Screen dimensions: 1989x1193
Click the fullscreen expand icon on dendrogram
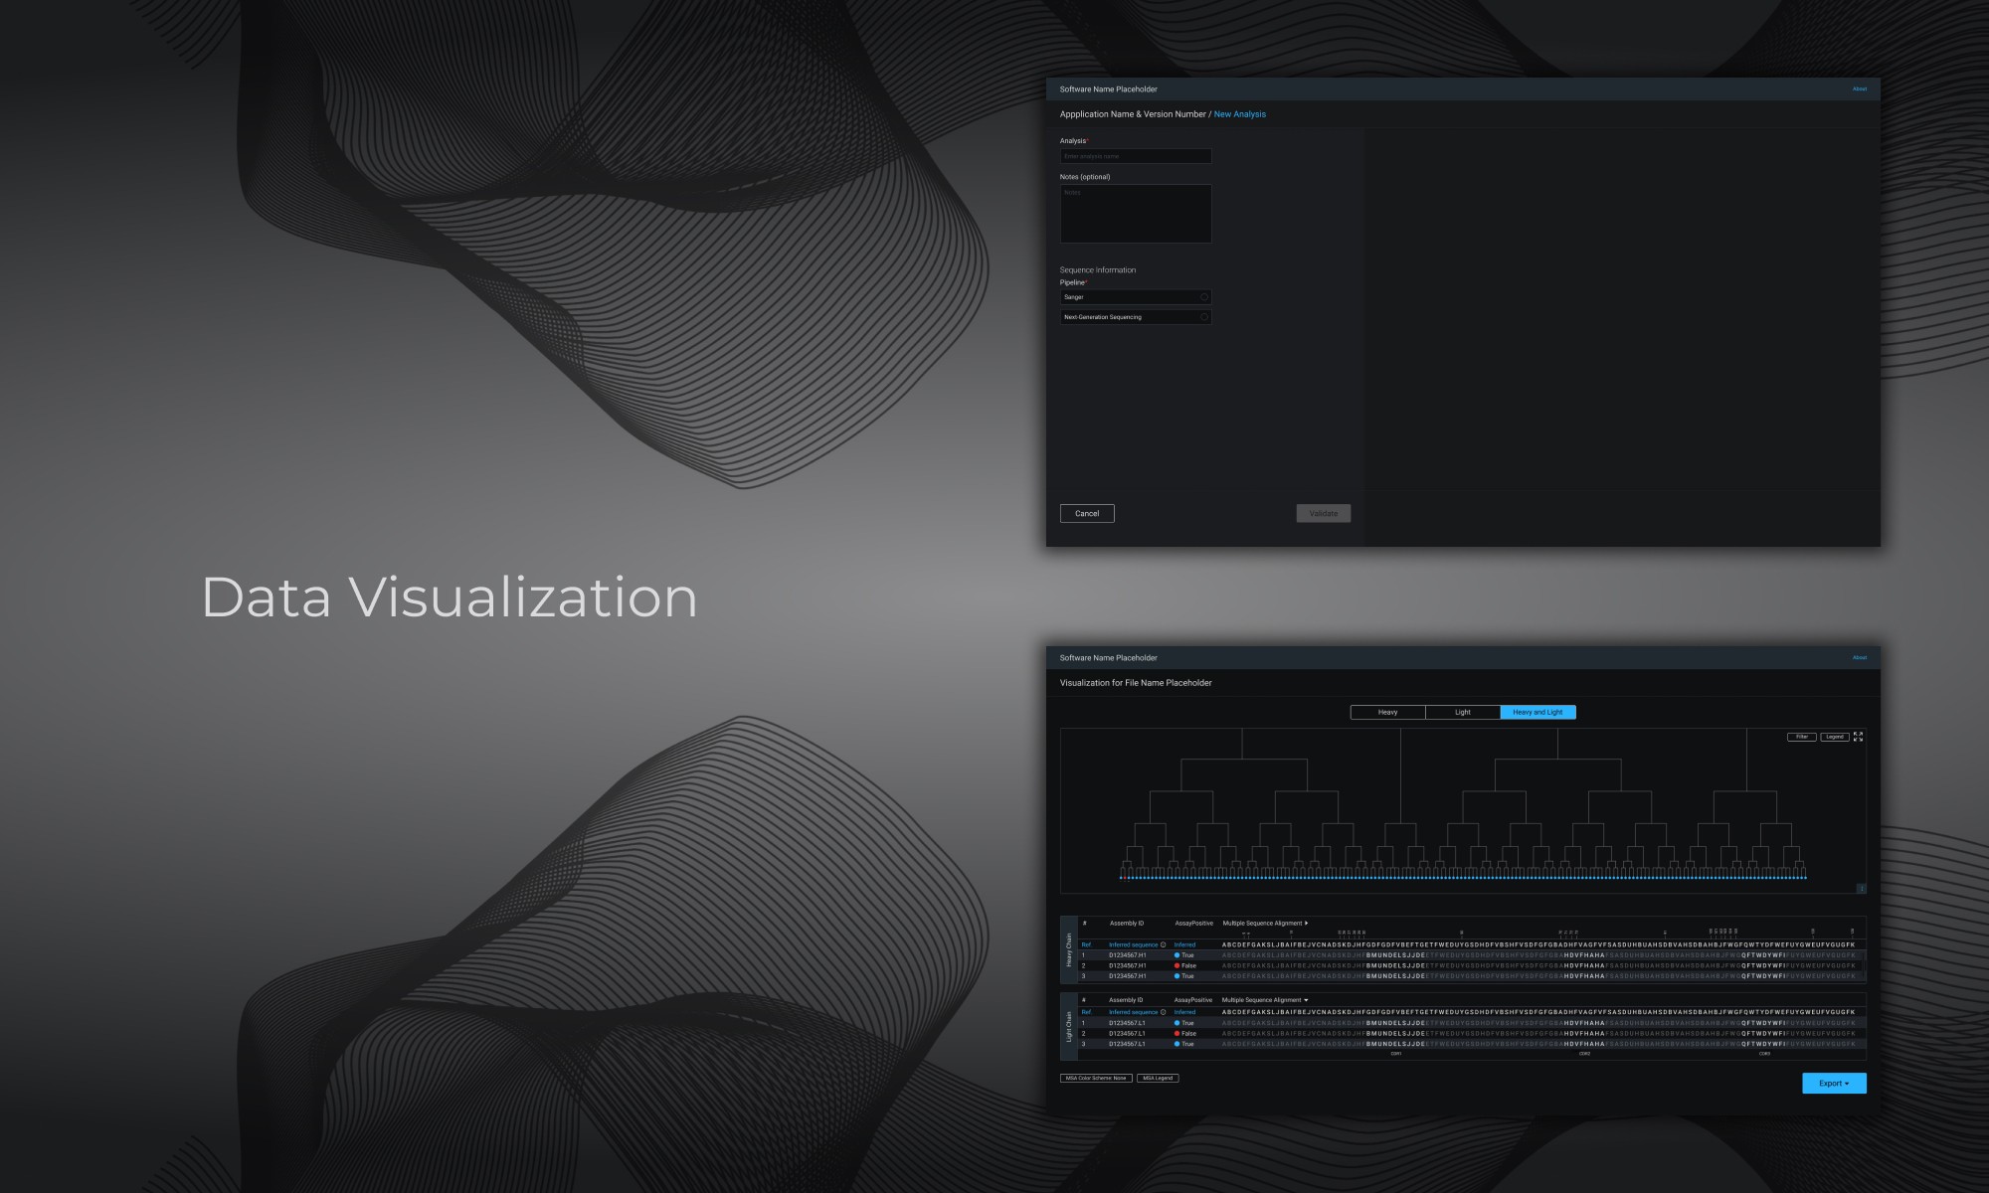pos(1858,737)
